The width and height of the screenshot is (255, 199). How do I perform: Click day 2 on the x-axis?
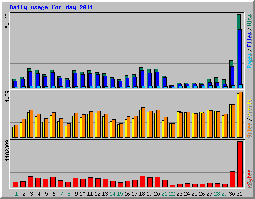(24, 194)
